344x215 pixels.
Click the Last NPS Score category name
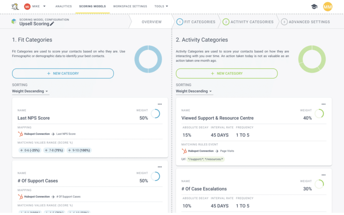pyautogui.click(x=34, y=118)
